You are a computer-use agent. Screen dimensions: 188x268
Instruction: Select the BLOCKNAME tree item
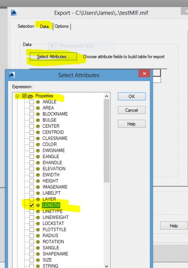click(x=55, y=114)
